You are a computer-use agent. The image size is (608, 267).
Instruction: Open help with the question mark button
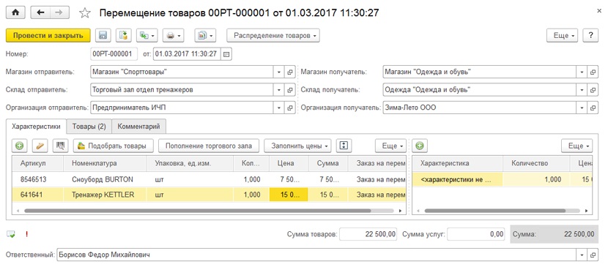(x=590, y=36)
